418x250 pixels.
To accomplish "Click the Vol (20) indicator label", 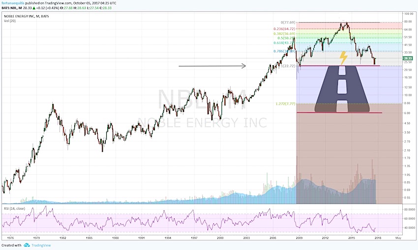I will pos(10,21).
